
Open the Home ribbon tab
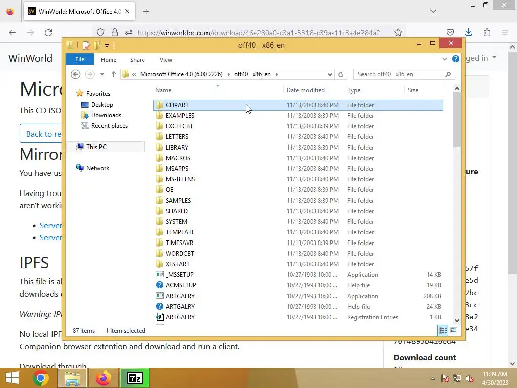109,60
